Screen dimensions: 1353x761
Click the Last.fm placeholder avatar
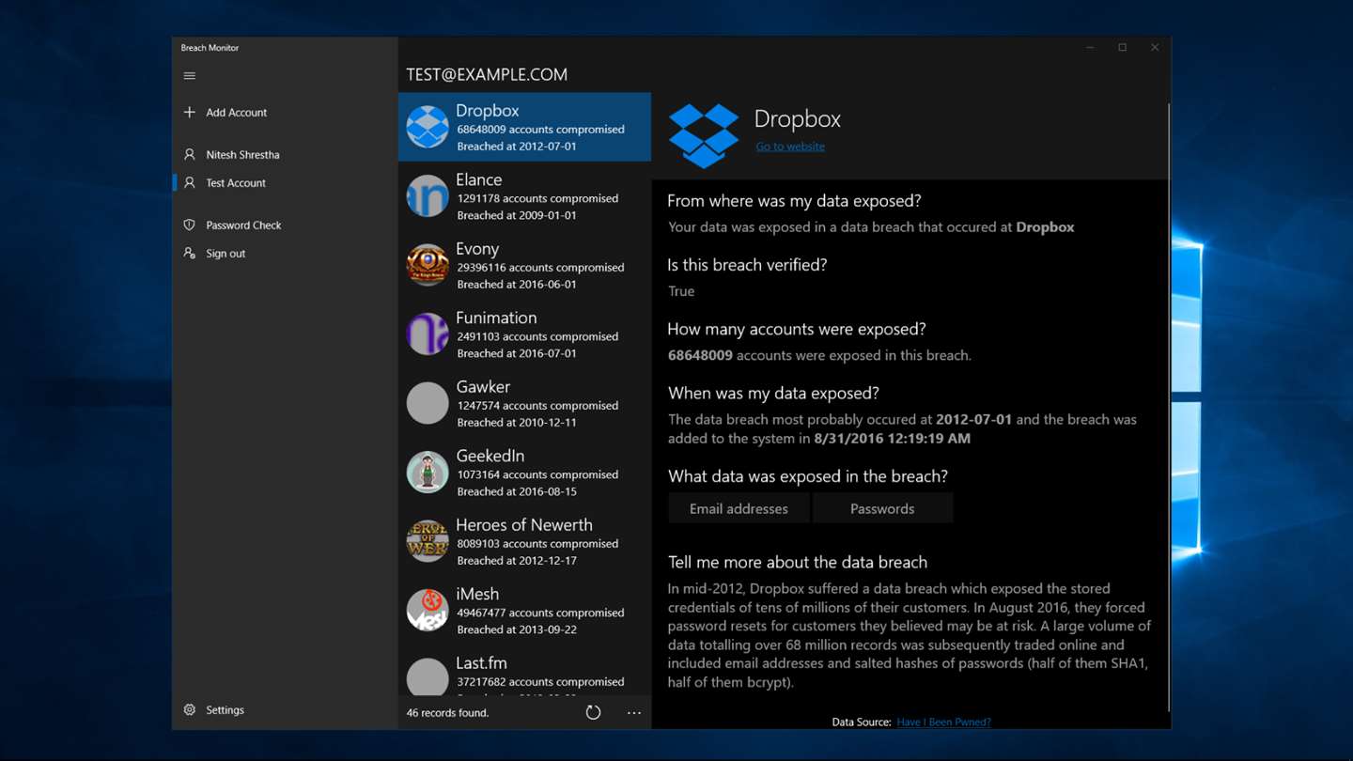(428, 676)
